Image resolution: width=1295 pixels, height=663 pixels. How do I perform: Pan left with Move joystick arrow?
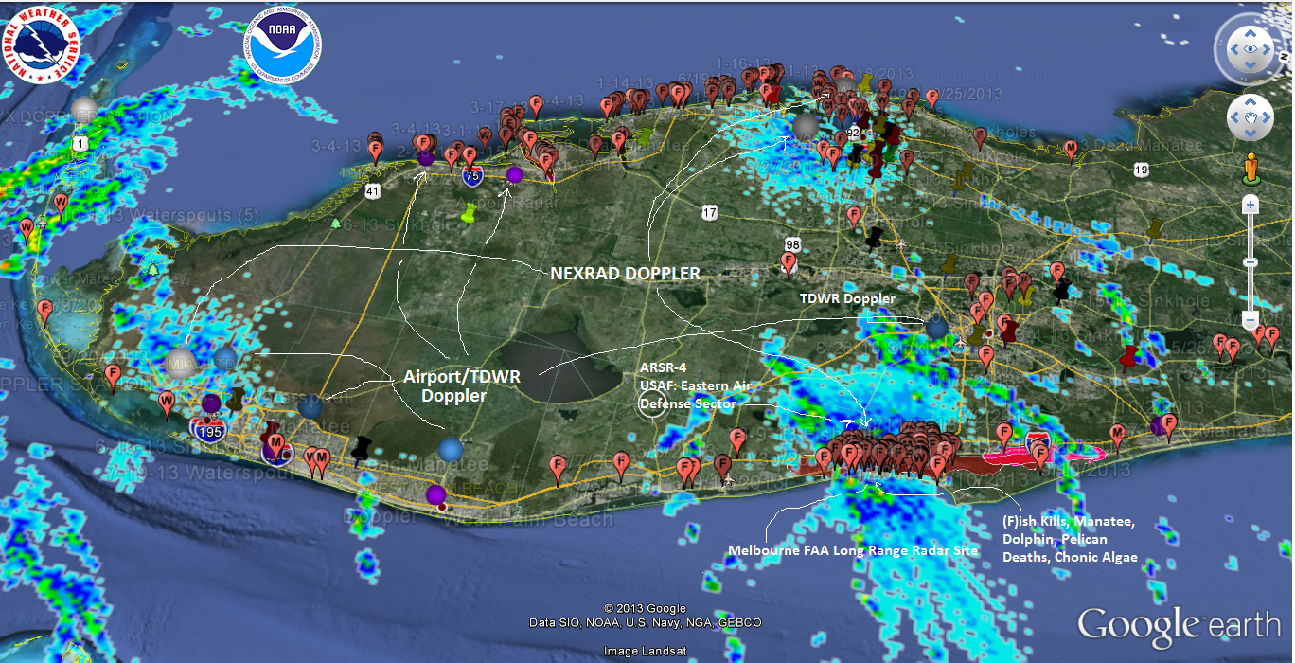(1233, 118)
